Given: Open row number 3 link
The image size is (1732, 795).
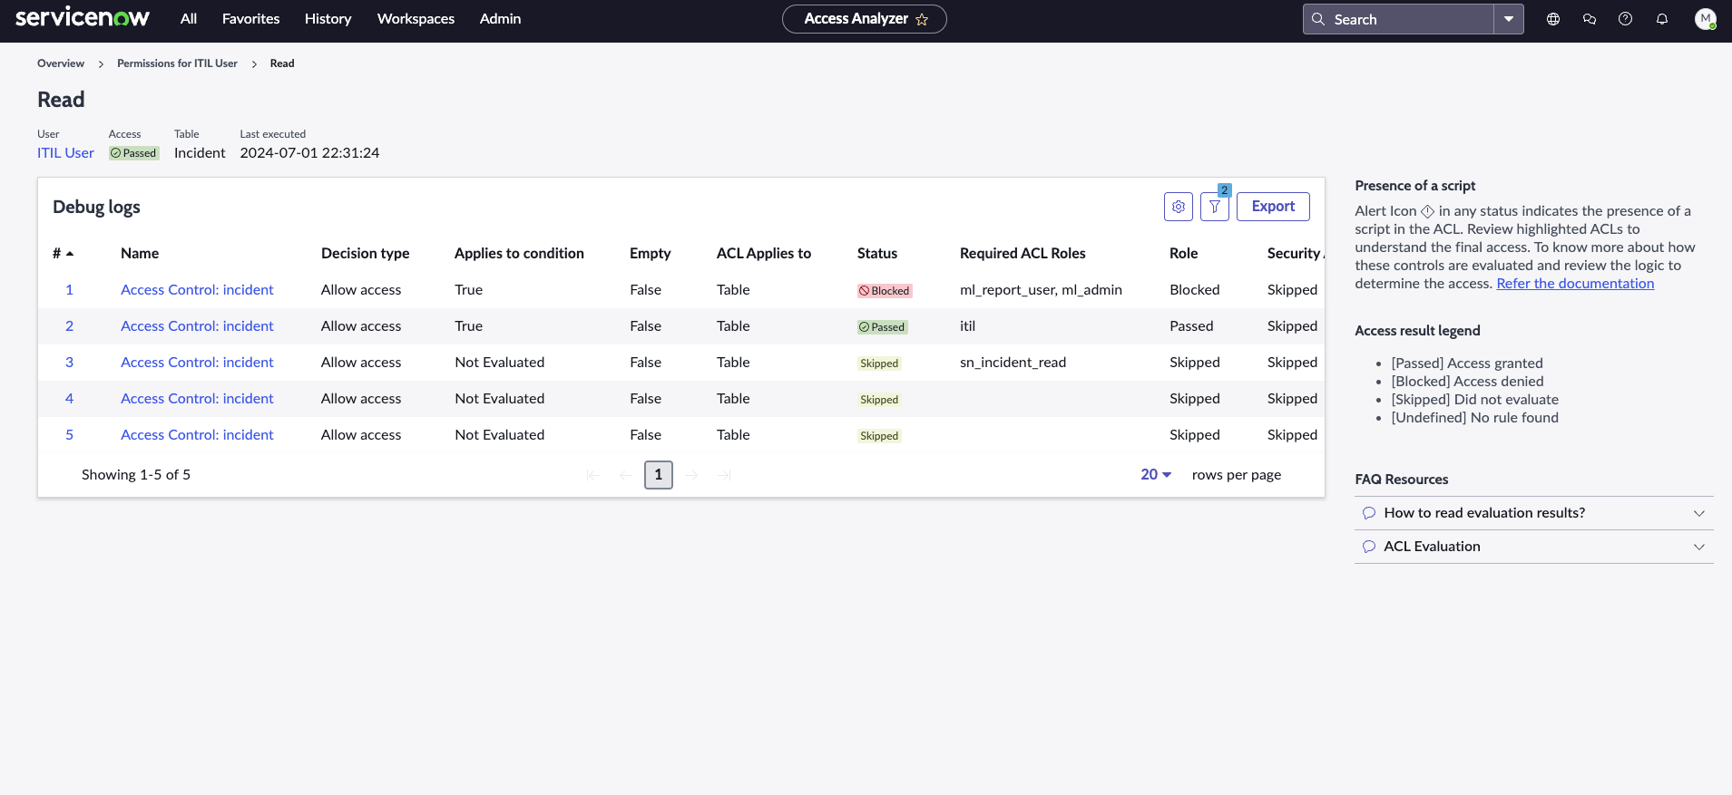Looking at the screenshot, I should pos(69,363).
